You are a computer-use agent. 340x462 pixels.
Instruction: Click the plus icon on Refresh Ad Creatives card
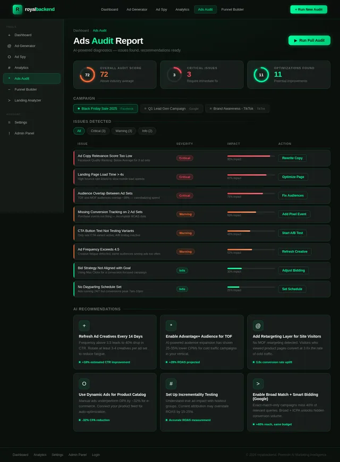click(x=84, y=325)
